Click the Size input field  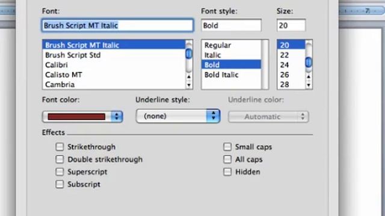291,25
